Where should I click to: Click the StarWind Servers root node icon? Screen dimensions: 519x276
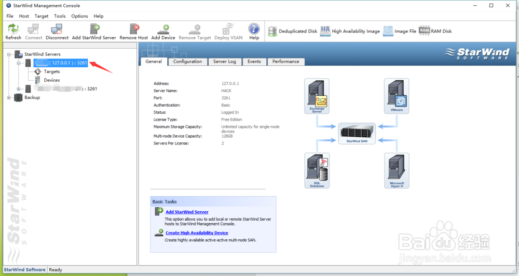pyautogui.click(x=19, y=54)
